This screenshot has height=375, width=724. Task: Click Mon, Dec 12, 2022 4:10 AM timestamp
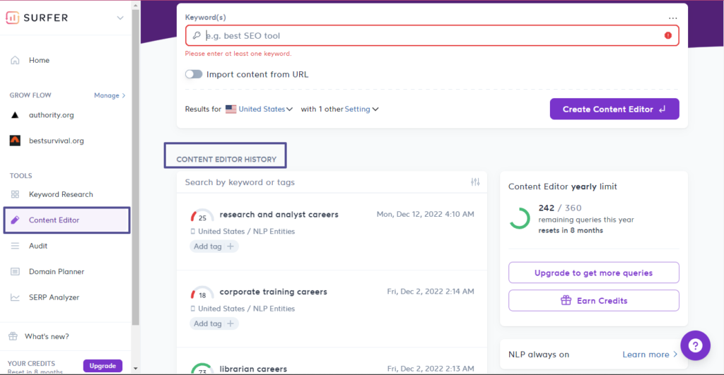click(425, 214)
